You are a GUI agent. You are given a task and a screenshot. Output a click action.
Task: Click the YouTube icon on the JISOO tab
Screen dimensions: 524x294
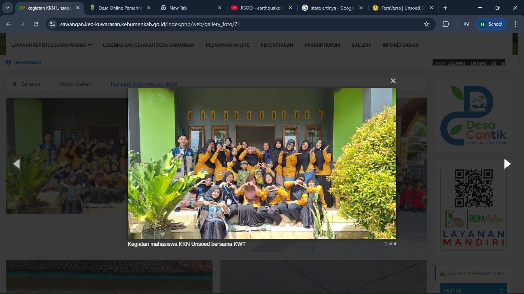234,7
